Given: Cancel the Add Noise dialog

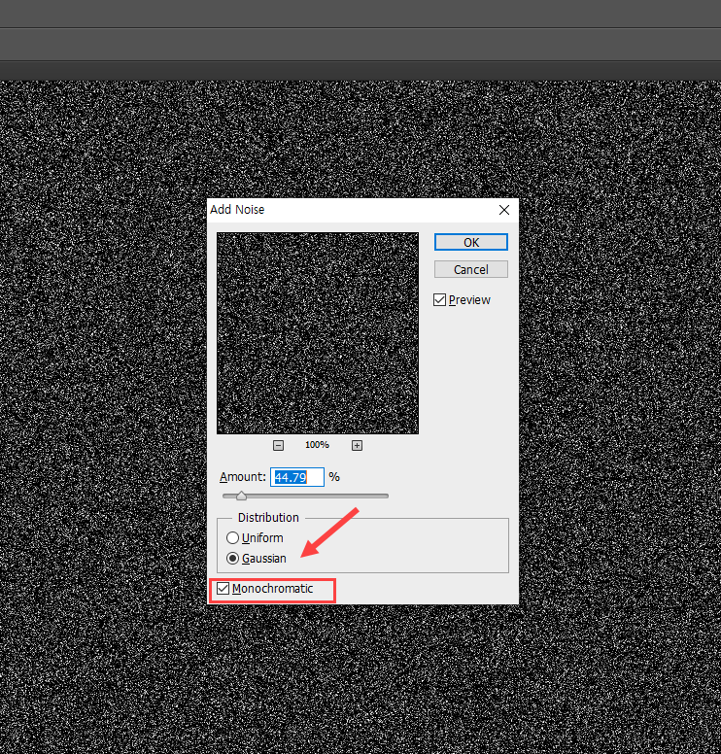Looking at the screenshot, I should (x=471, y=269).
